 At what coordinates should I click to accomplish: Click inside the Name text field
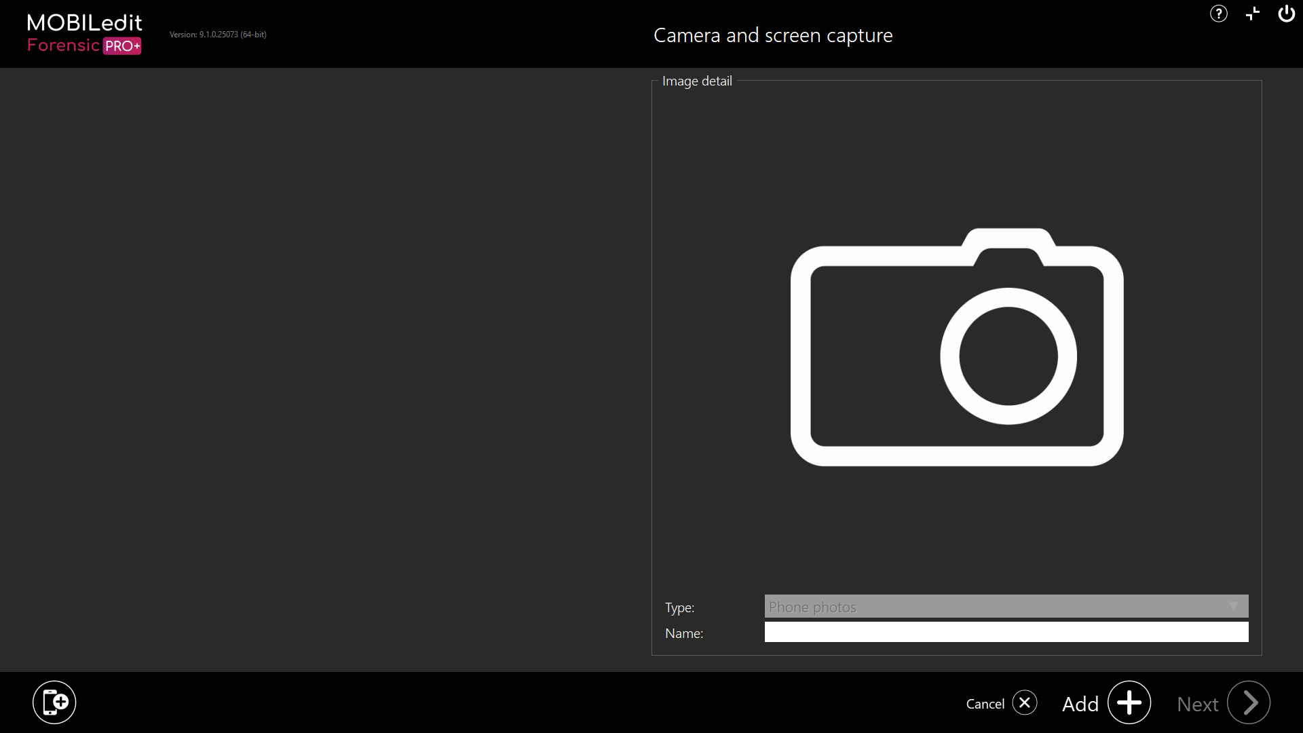(1006, 633)
